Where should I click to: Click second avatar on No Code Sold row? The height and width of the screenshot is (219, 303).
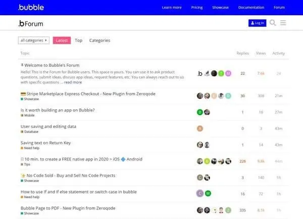point(207,178)
